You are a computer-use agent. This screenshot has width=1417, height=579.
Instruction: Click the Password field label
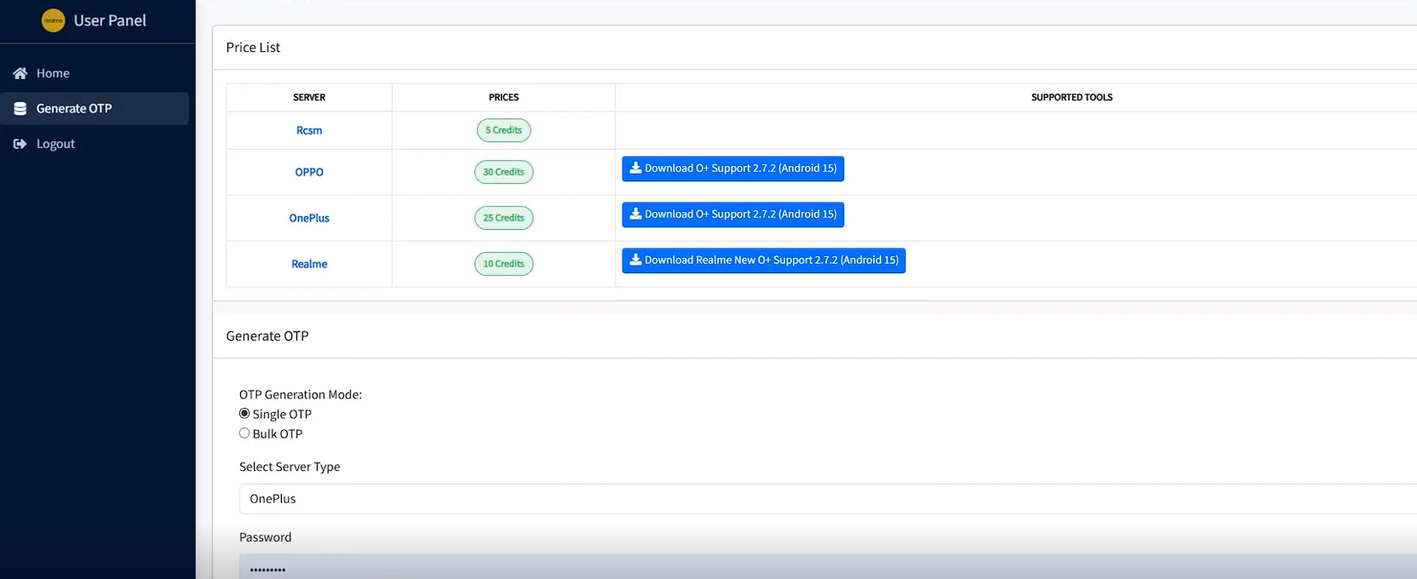(x=265, y=537)
